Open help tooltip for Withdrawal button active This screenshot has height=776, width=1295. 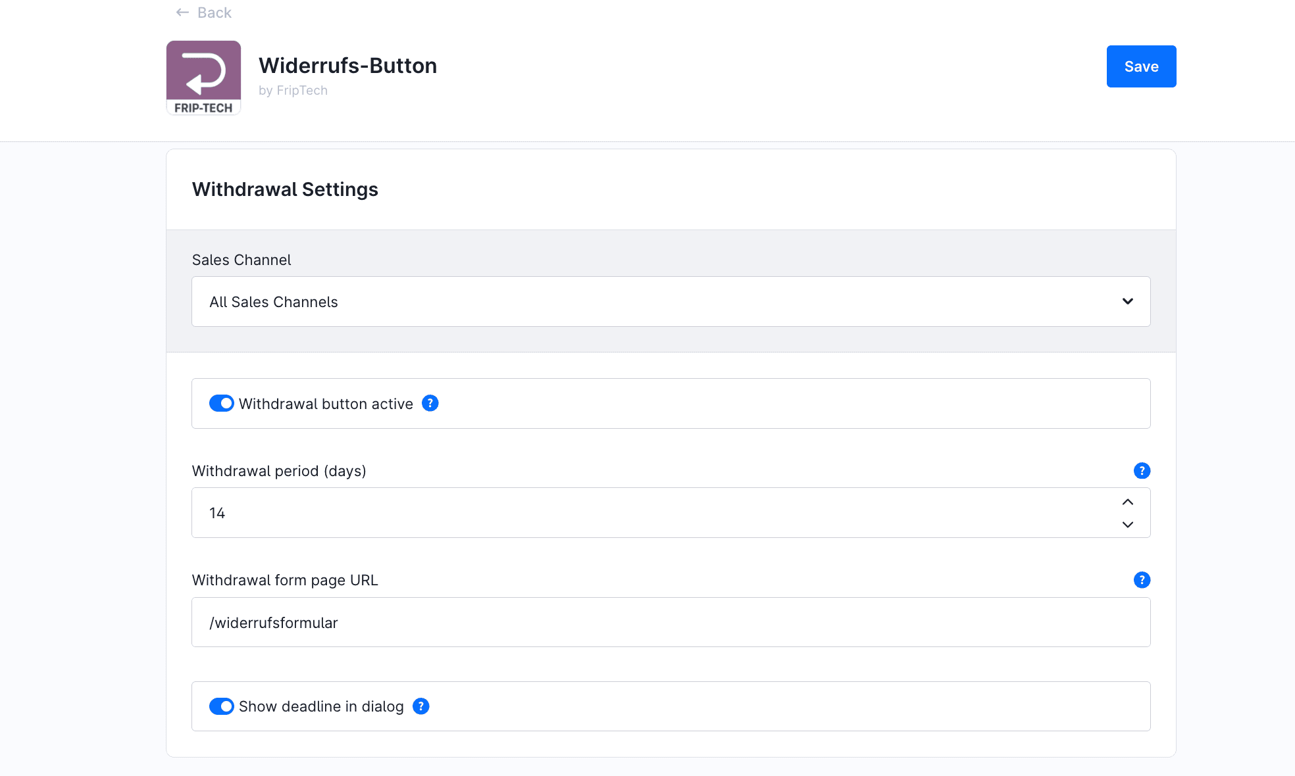coord(430,403)
